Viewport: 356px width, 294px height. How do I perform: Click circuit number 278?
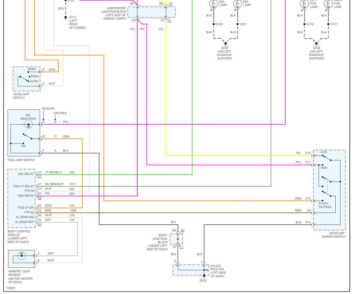click(x=72, y=215)
